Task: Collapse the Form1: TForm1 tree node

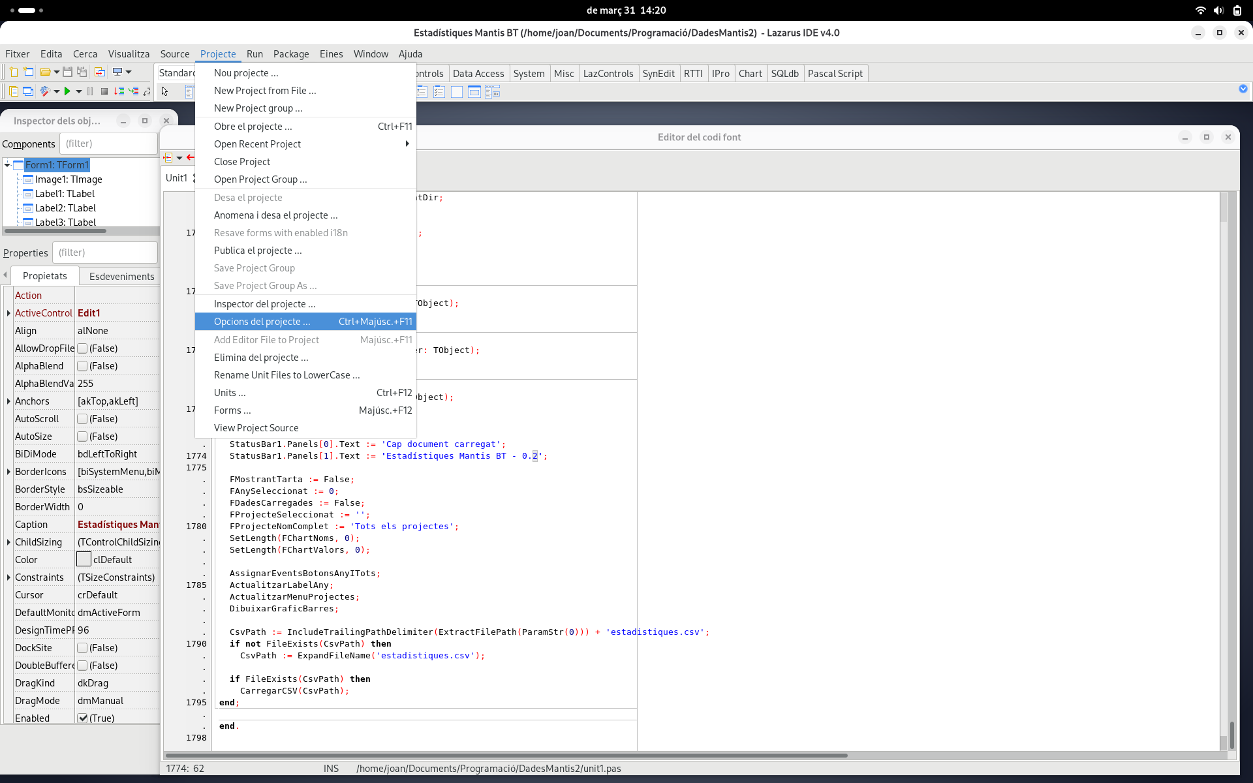Action: 7,165
